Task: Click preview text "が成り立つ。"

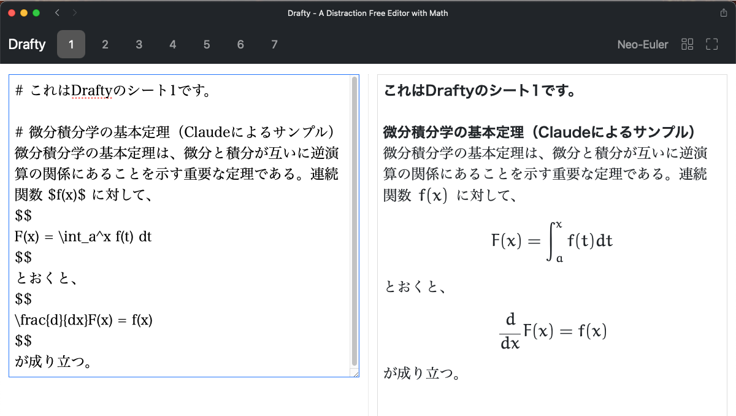Action: (x=422, y=373)
